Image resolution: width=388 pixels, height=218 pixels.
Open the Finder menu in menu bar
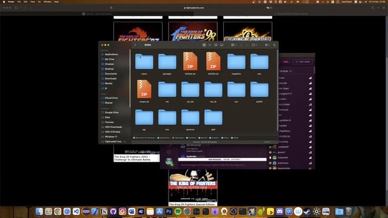(11, 2)
